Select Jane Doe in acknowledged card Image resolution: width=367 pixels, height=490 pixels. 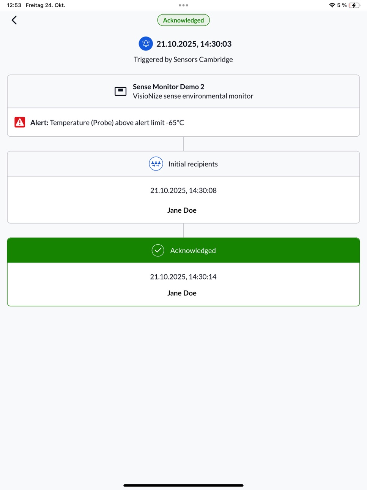182,293
